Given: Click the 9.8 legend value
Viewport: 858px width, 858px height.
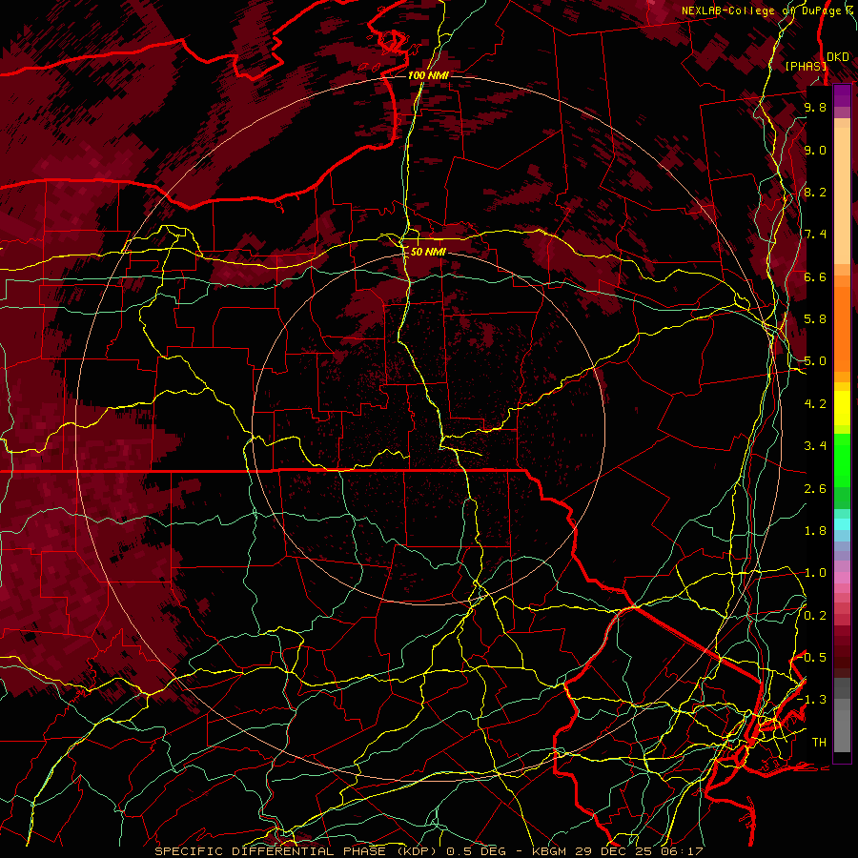Looking at the screenshot, I should pos(815,107).
